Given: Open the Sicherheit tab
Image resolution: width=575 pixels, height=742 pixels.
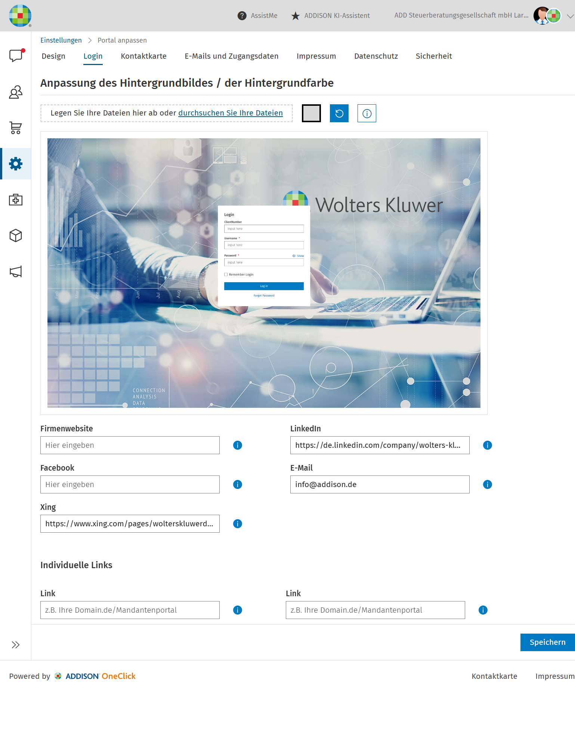Looking at the screenshot, I should tap(434, 56).
